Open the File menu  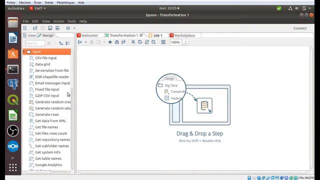25,21
